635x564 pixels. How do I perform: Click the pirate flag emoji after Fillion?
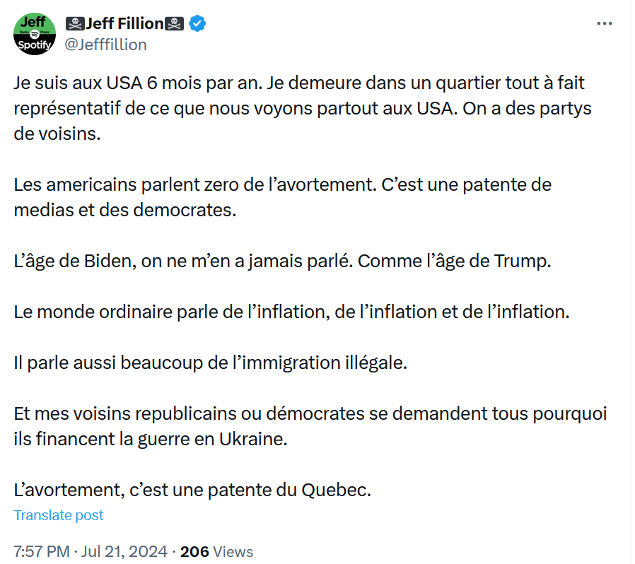pyautogui.click(x=174, y=24)
